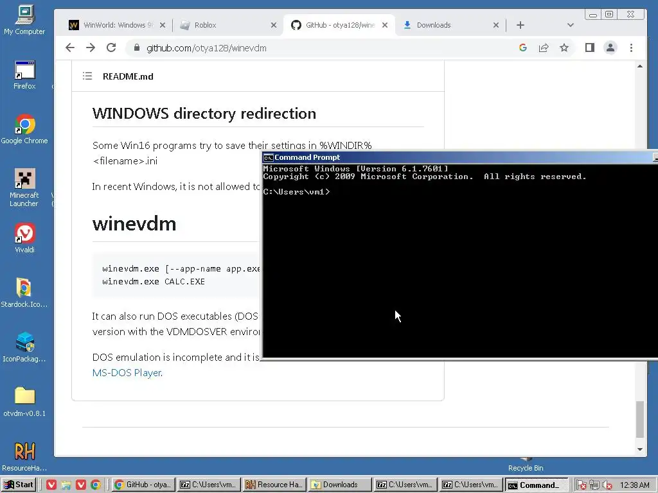Open muted volume tray icon

pyautogui.click(x=607, y=485)
